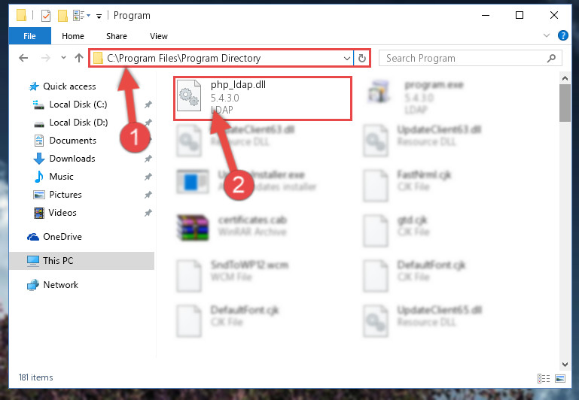The image size is (579, 400).
Task: Switch to the View ribbon tab
Action: point(158,36)
